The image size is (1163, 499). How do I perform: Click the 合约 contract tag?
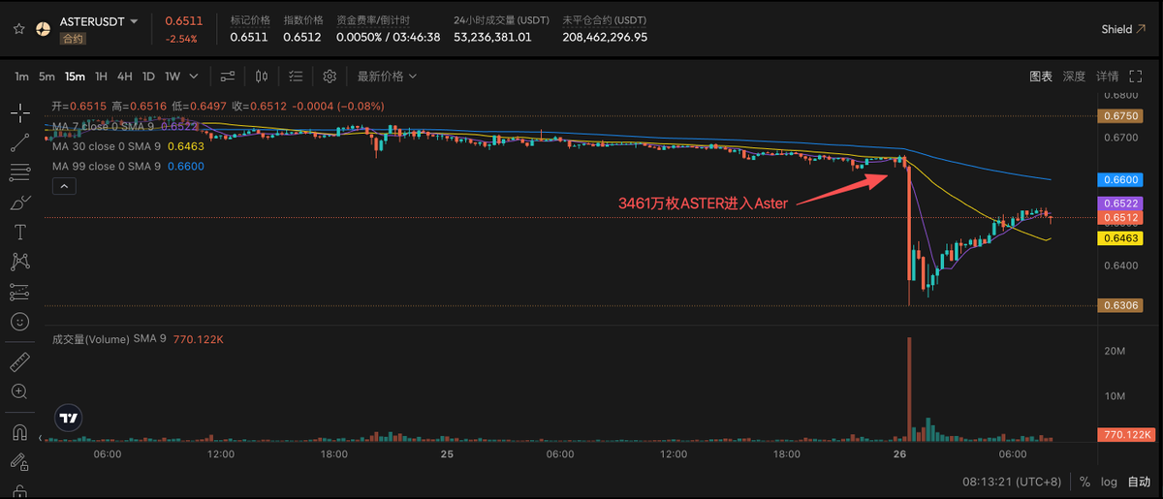click(73, 39)
